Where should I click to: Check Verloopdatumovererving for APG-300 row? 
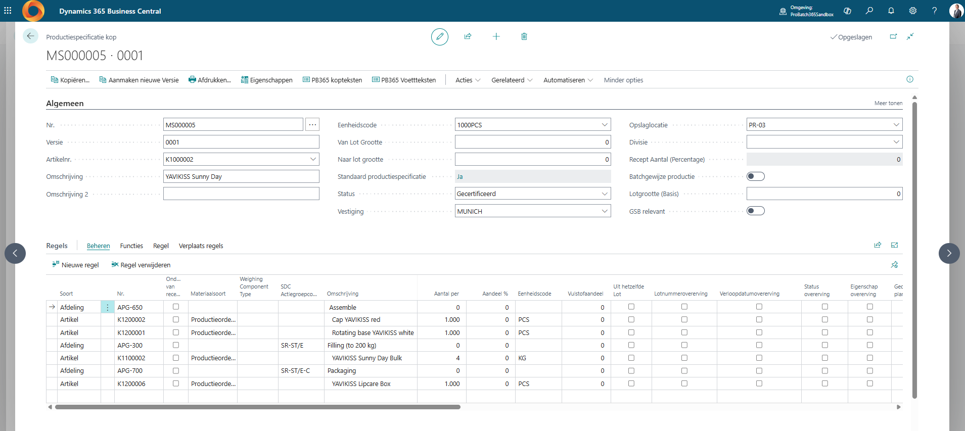(x=759, y=345)
